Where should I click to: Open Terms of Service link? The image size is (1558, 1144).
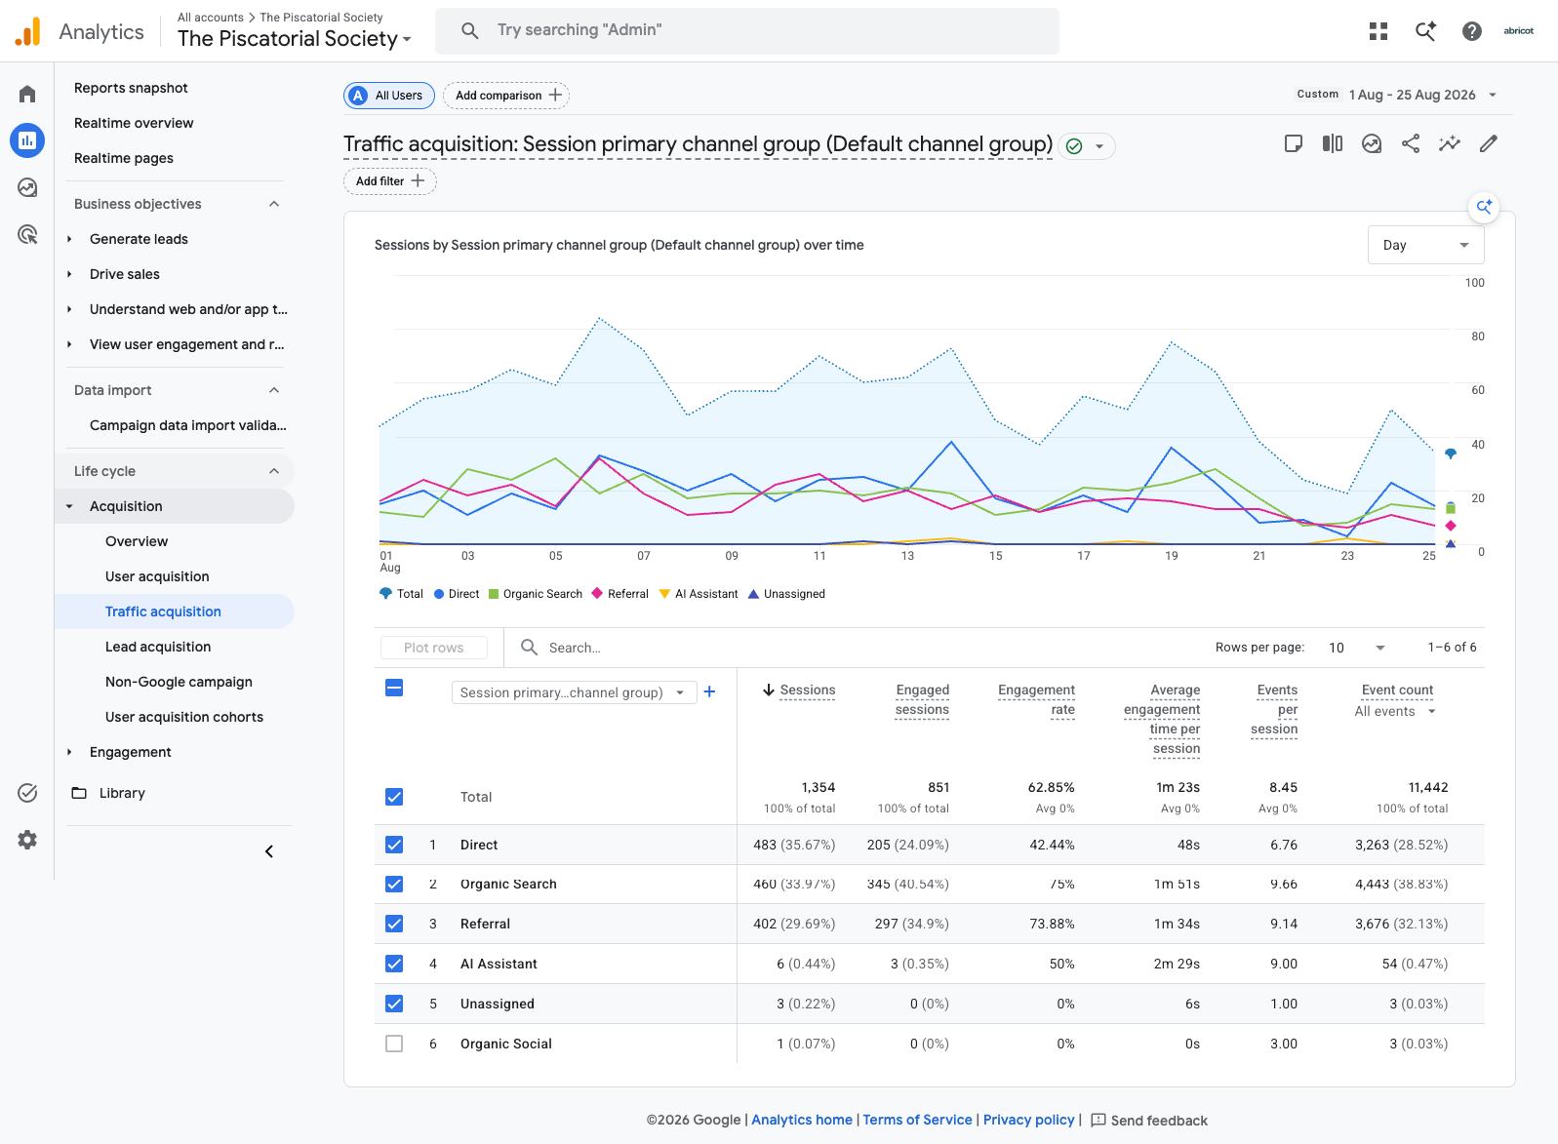pos(917,1120)
